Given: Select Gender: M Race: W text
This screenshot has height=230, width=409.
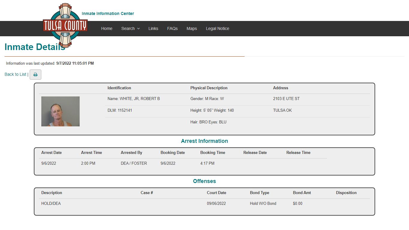Looking at the screenshot, I should 207,99.
